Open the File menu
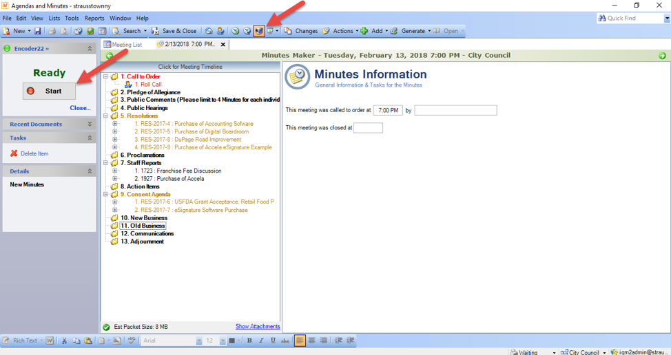This screenshot has width=671, height=355. point(7,18)
